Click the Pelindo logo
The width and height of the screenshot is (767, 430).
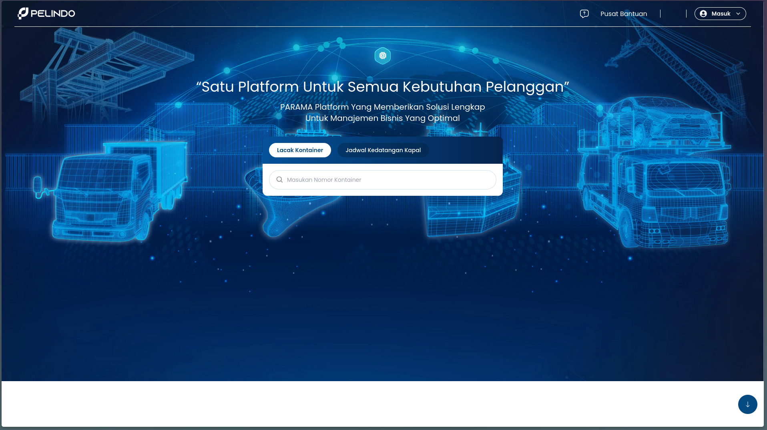tap(46, 14)
